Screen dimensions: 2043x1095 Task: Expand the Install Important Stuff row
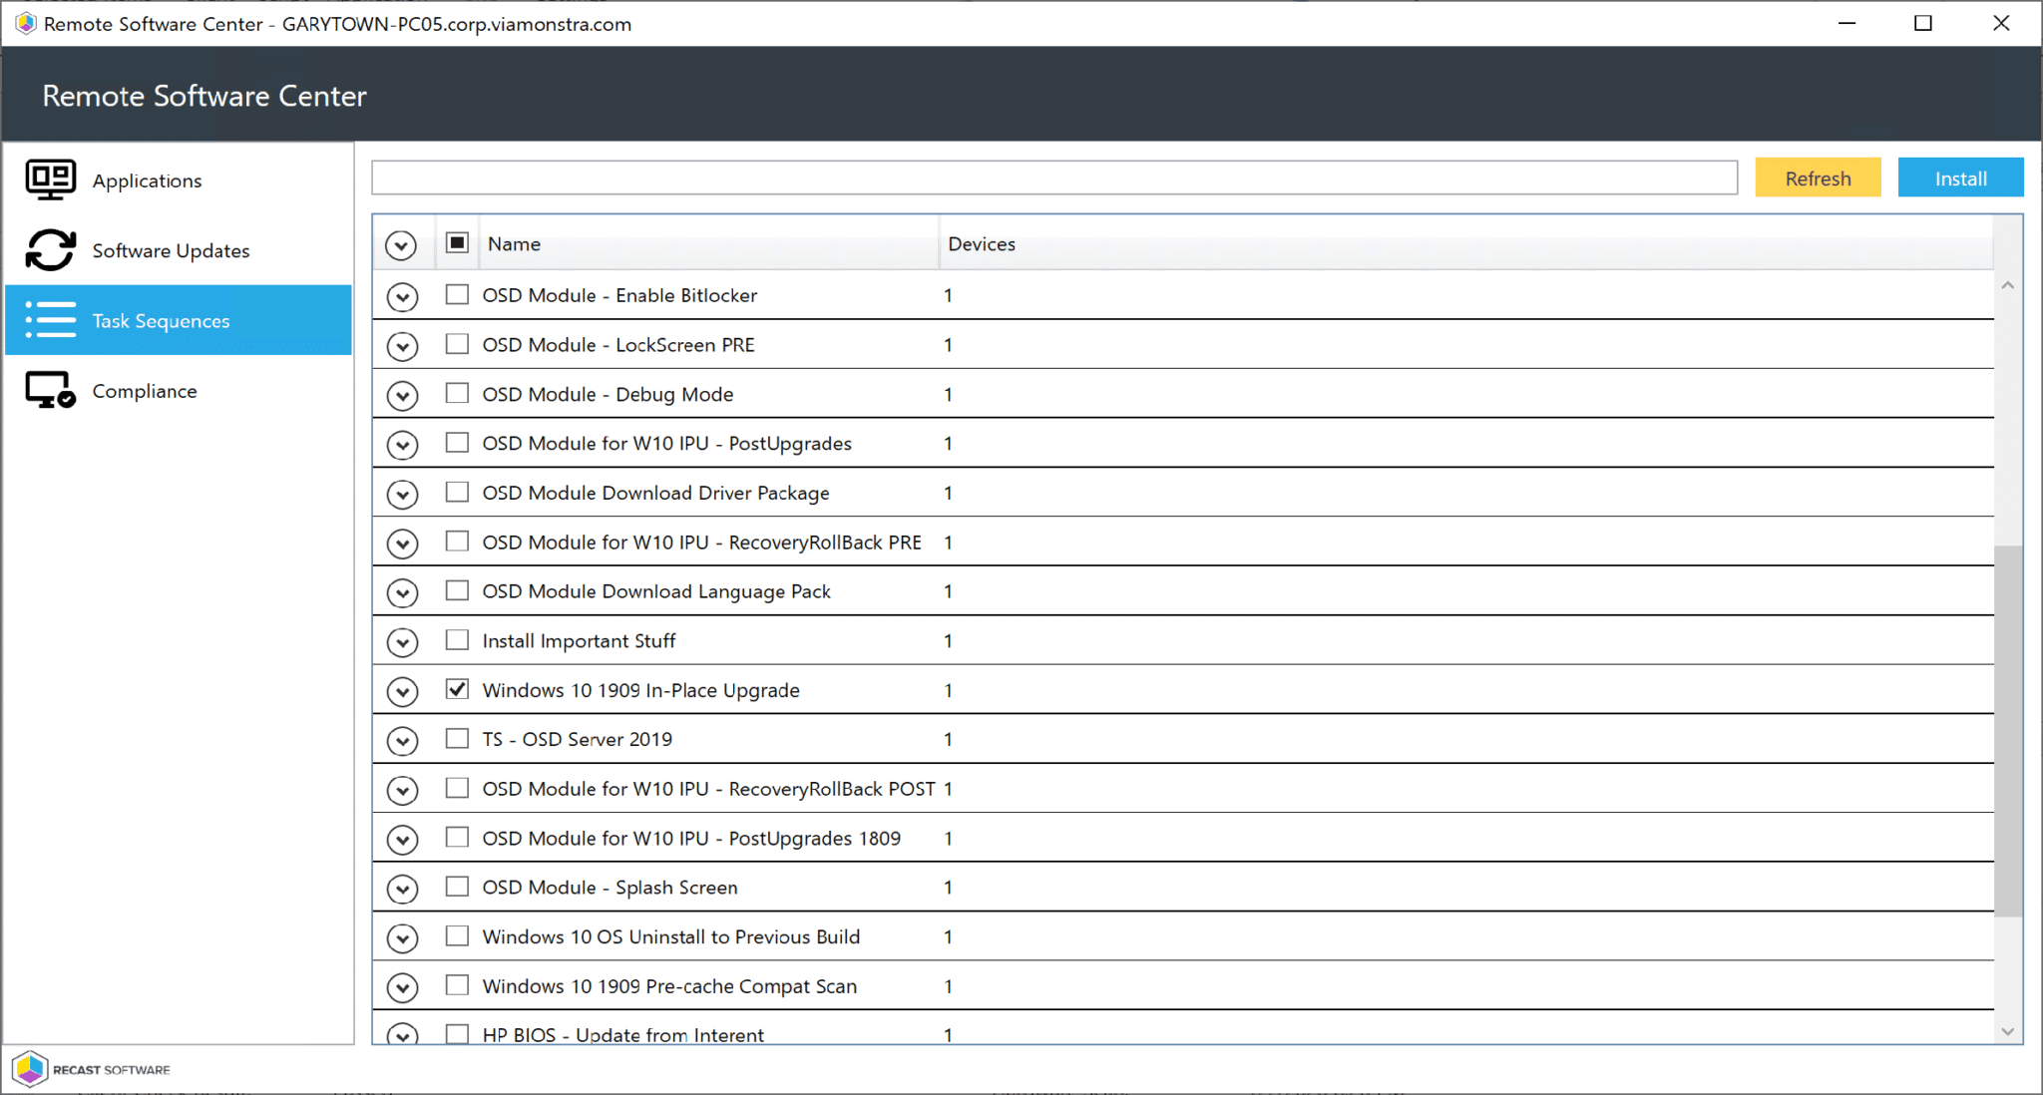tap(402, 642)
